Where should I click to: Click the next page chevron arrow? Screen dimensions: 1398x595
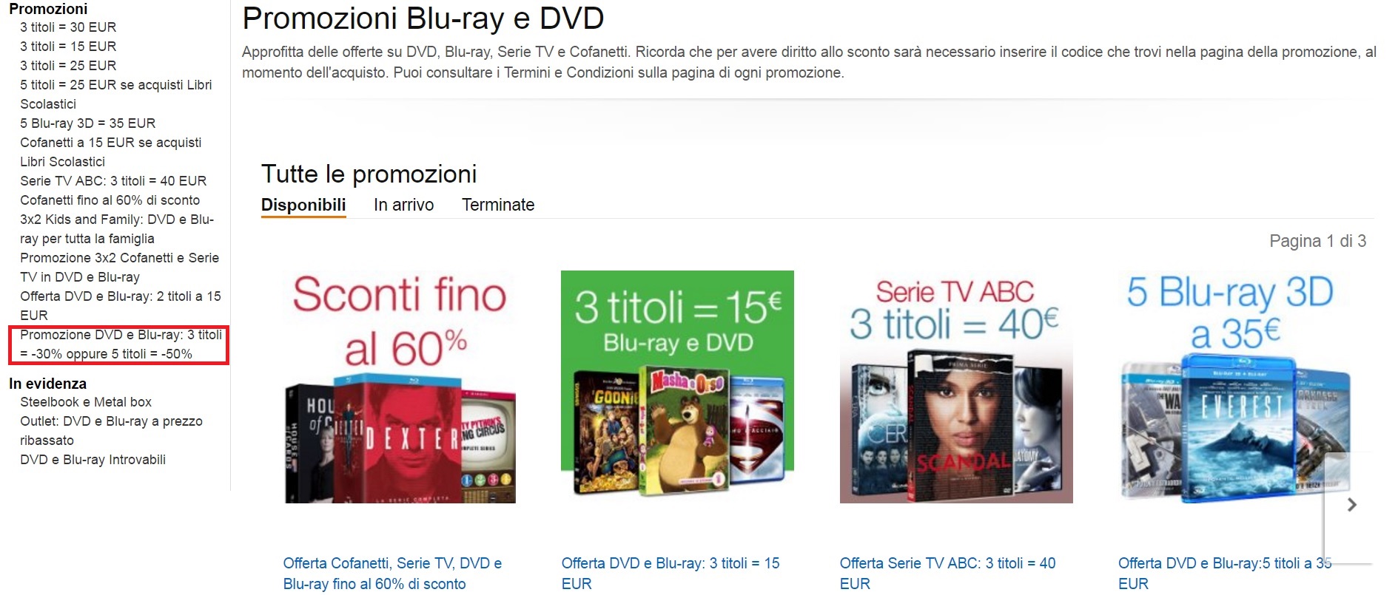pyautogui.click(x=1351, y=506)
